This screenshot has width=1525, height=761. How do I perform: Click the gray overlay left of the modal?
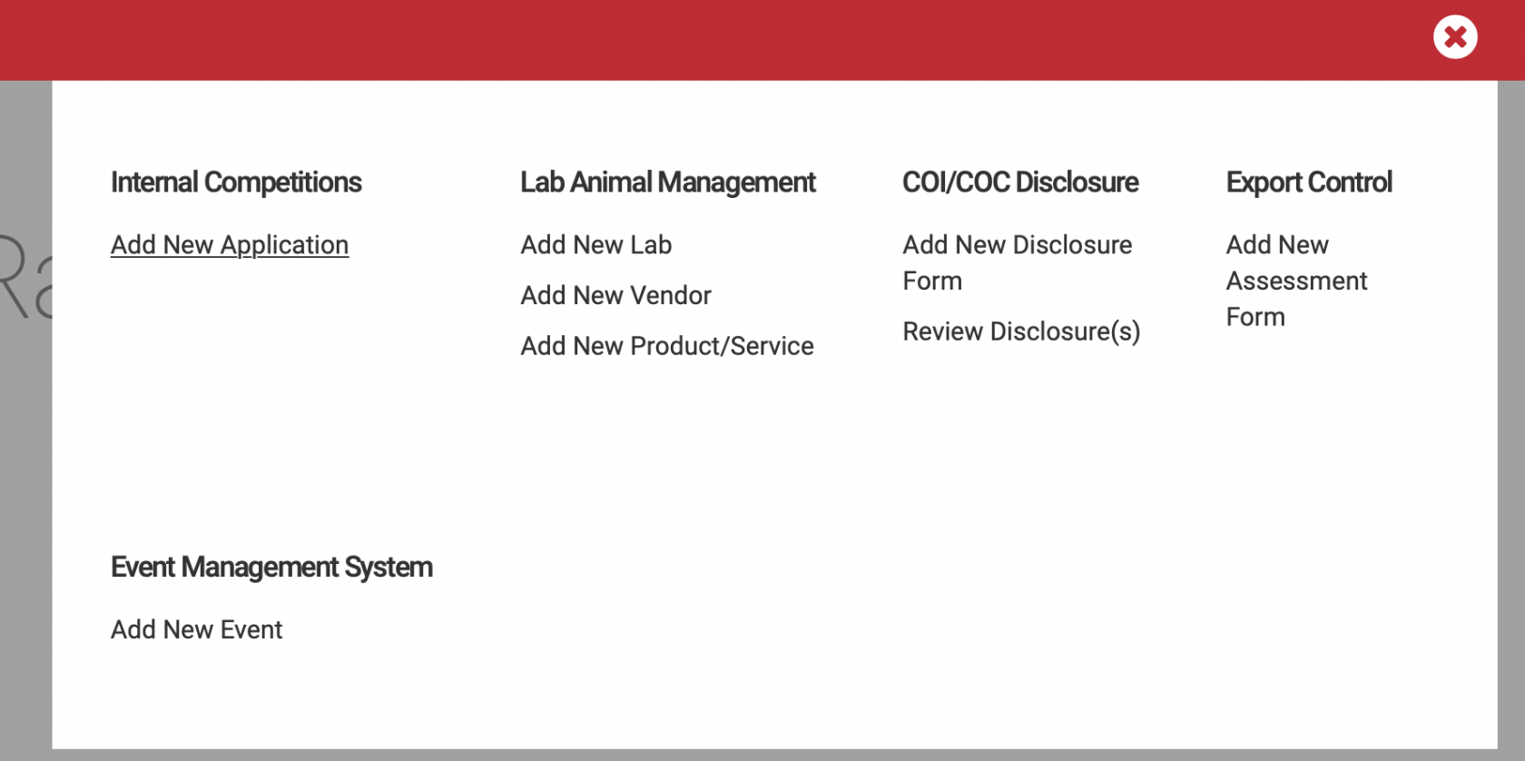click(25, 509)
